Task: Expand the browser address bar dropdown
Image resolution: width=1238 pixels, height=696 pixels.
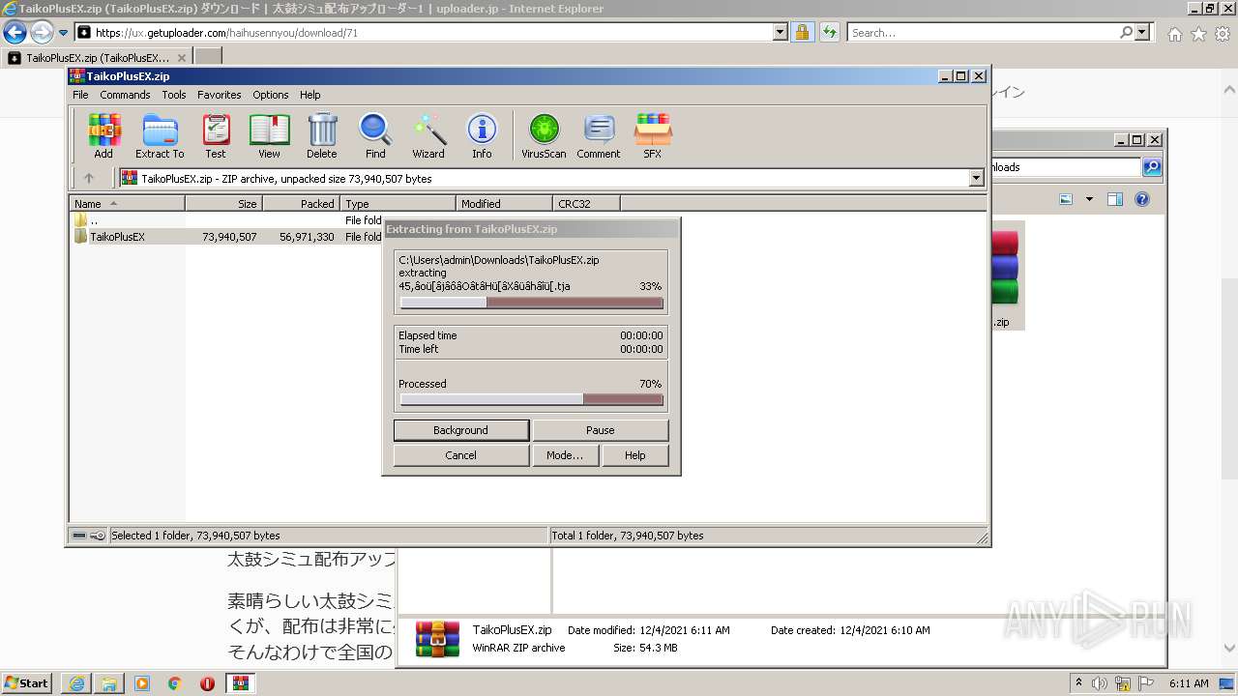Action: click(781, 32)
